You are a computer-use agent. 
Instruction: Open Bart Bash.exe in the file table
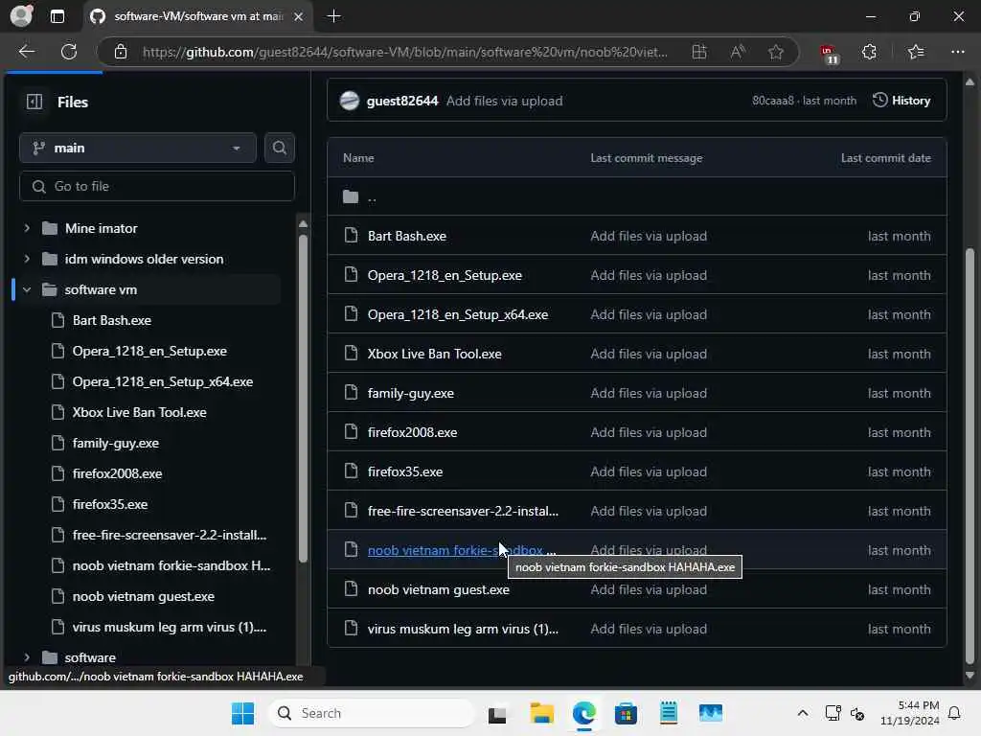point(406,236)
